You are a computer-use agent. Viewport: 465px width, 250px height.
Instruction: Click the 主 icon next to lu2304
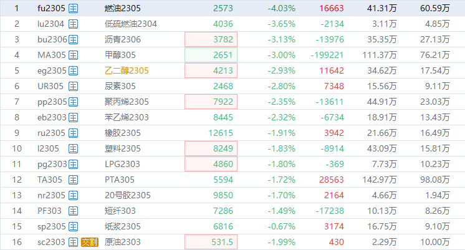pyautogui.click(x=74, y=24)
